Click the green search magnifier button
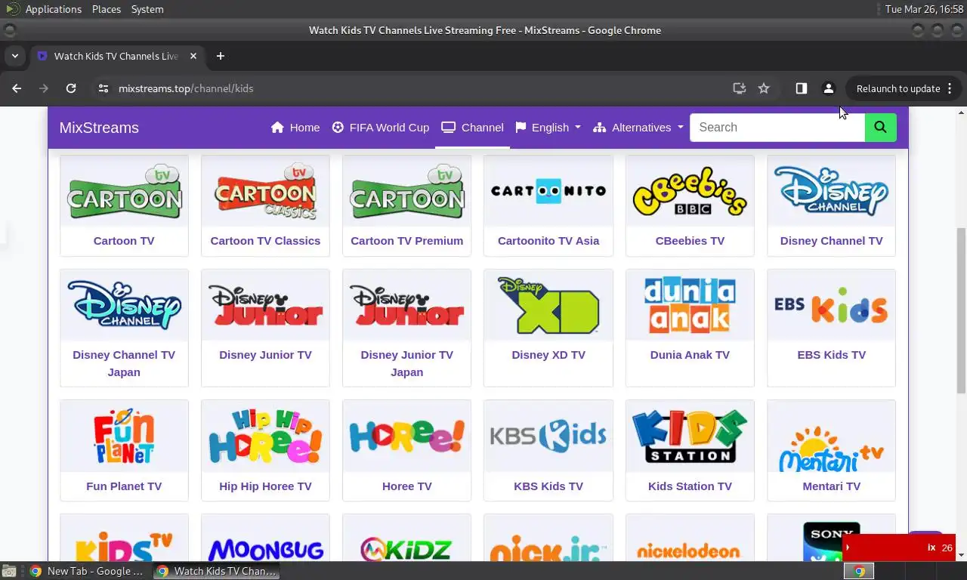967x580 pixels. coord(880,128)
